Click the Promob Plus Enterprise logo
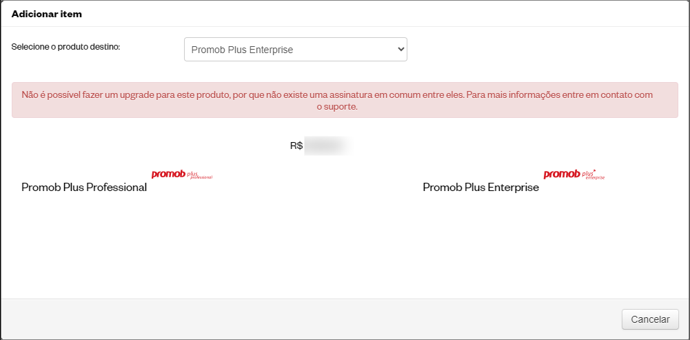The width and height of the screenshot is (690, 340). click(x=574, y=174)
